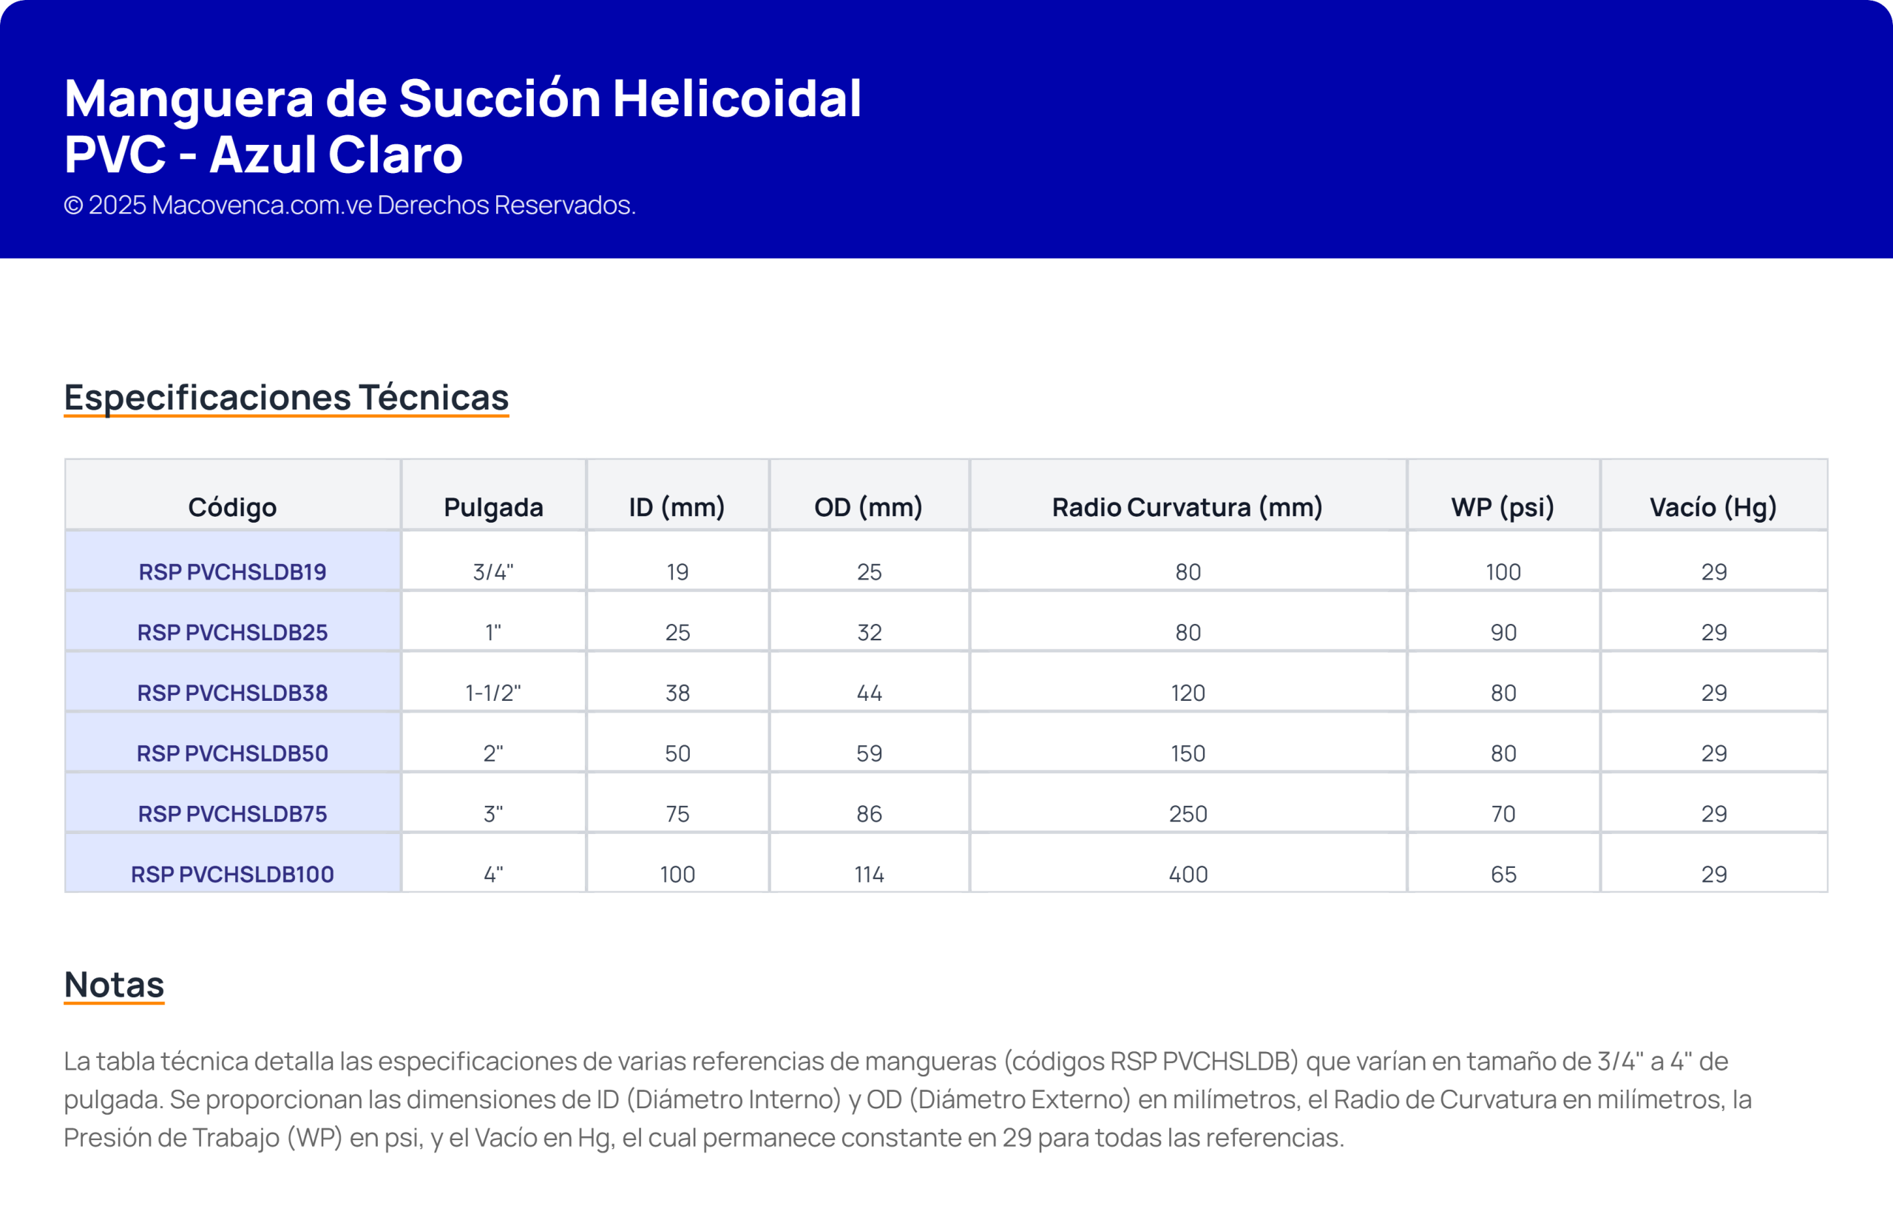Click the RSP PVCHSLDB38 code cell
The image size is (1893, 1208).
[x=232, y=693]
